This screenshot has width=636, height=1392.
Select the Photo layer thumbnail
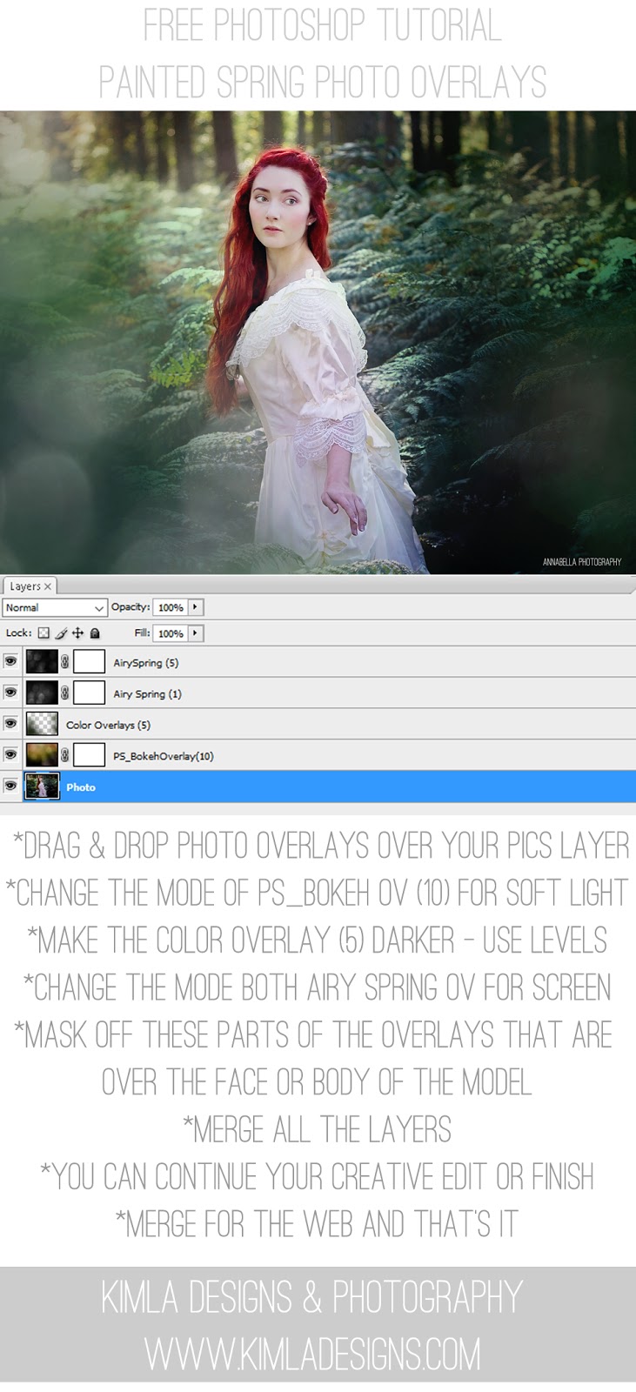click(42, 786)
